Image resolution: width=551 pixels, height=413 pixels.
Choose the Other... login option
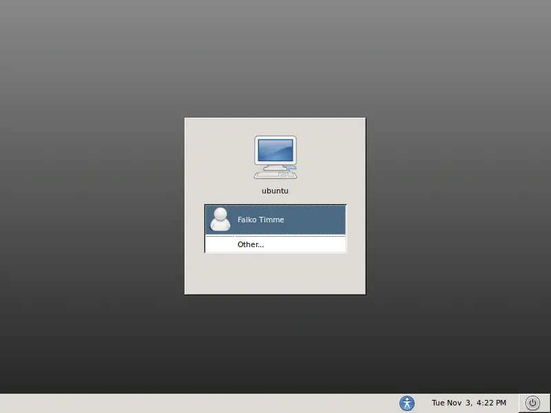(275, 244)
